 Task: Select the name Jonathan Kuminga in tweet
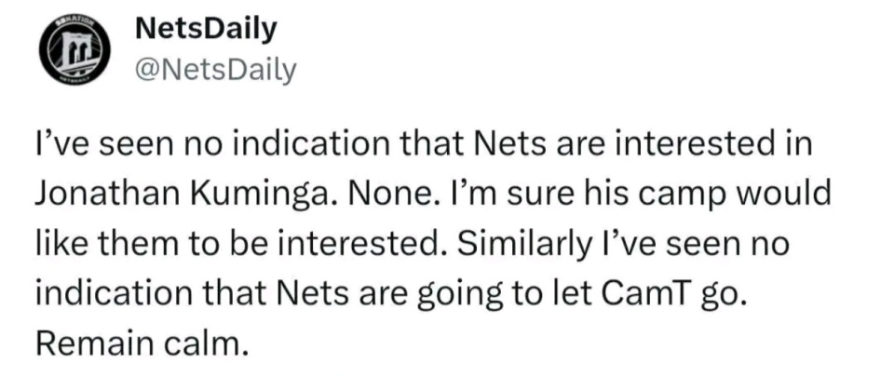182,195
